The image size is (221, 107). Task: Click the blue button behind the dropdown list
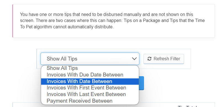click(x=141, y=83)
